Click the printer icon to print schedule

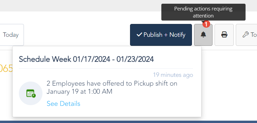pos(224,35)
